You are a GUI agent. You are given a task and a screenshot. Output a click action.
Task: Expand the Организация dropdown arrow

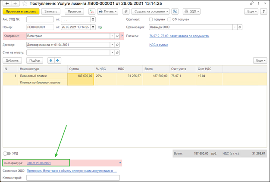click(x=235, y=27)
